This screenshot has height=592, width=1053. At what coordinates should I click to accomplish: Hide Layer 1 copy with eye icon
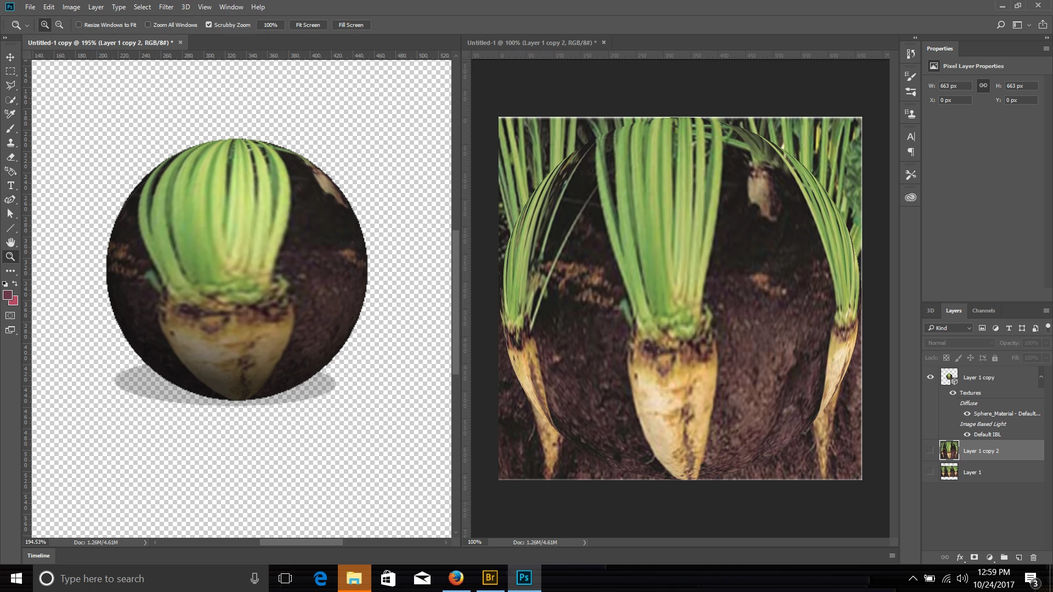930,377
